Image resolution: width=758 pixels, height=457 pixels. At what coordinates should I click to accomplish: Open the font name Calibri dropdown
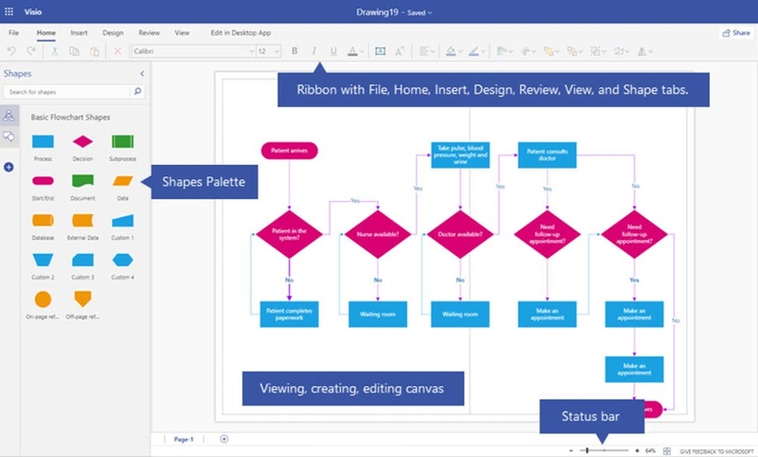pos(193,51)
